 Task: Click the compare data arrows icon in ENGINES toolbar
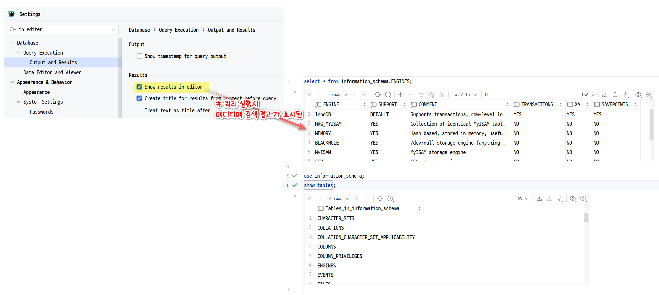pyautogui.click(x=625, y=94)
